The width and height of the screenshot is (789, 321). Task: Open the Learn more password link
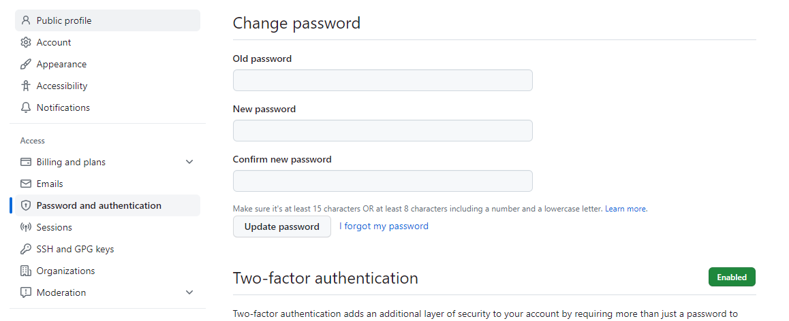pyautogui.click(x=625, y=209)
